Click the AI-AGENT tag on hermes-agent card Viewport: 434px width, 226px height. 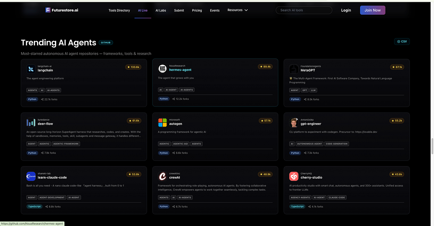click(171, 90)
